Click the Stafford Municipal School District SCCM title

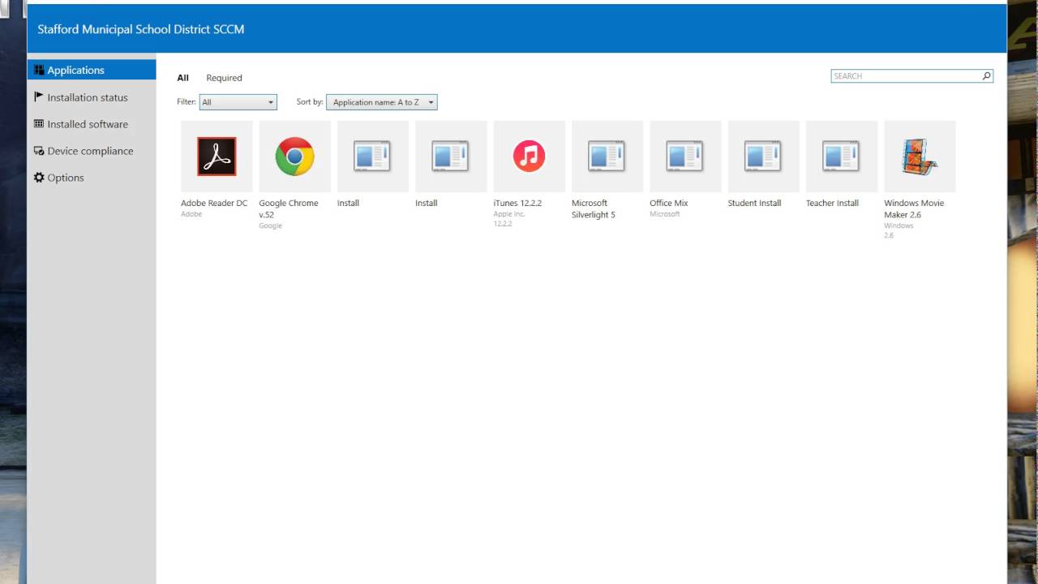tap(141, 29)
